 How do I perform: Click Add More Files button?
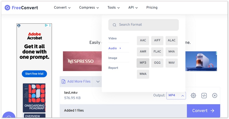click(x=76, y=82)
